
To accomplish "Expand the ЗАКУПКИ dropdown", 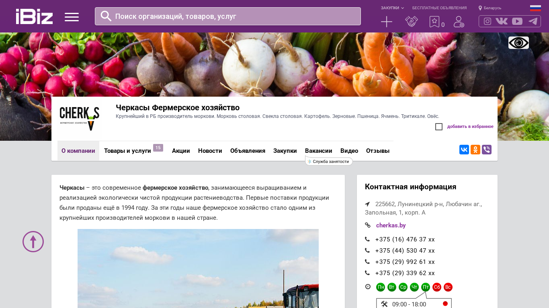I will pyautogui.click(x=392, y=8).
